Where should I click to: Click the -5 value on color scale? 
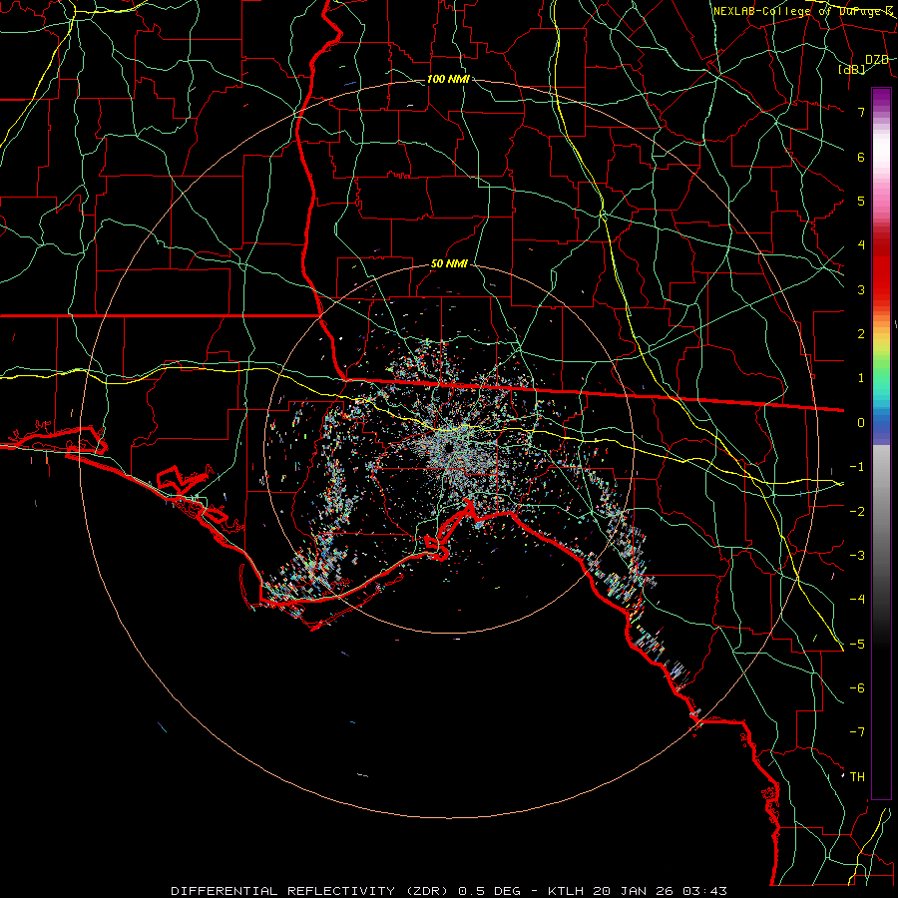pos(857,644)
